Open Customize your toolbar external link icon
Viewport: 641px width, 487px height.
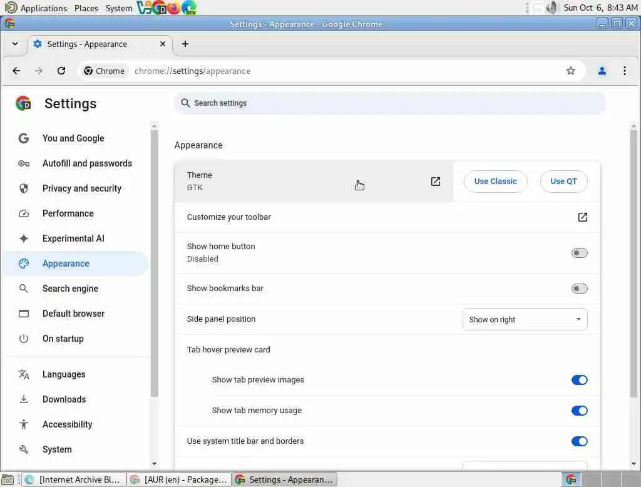pos(583,217)
